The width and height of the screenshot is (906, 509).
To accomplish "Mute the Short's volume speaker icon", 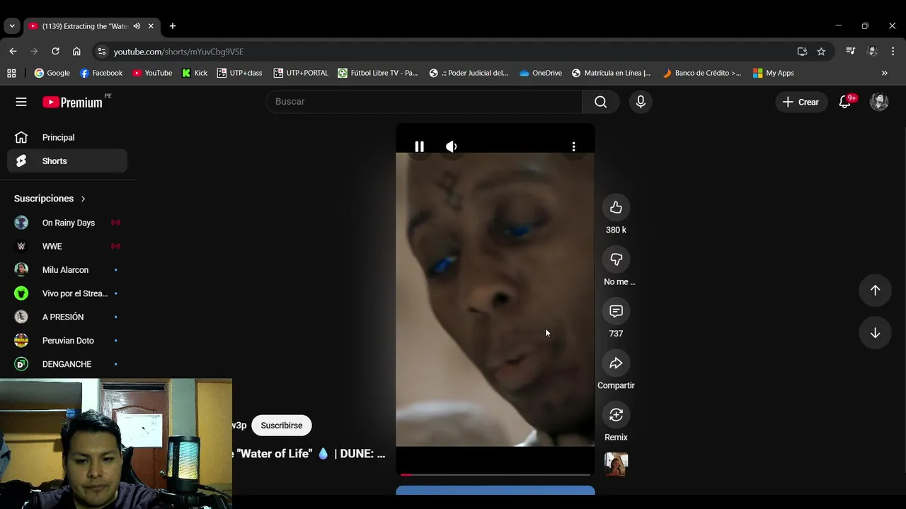I will tap(451, 146).
